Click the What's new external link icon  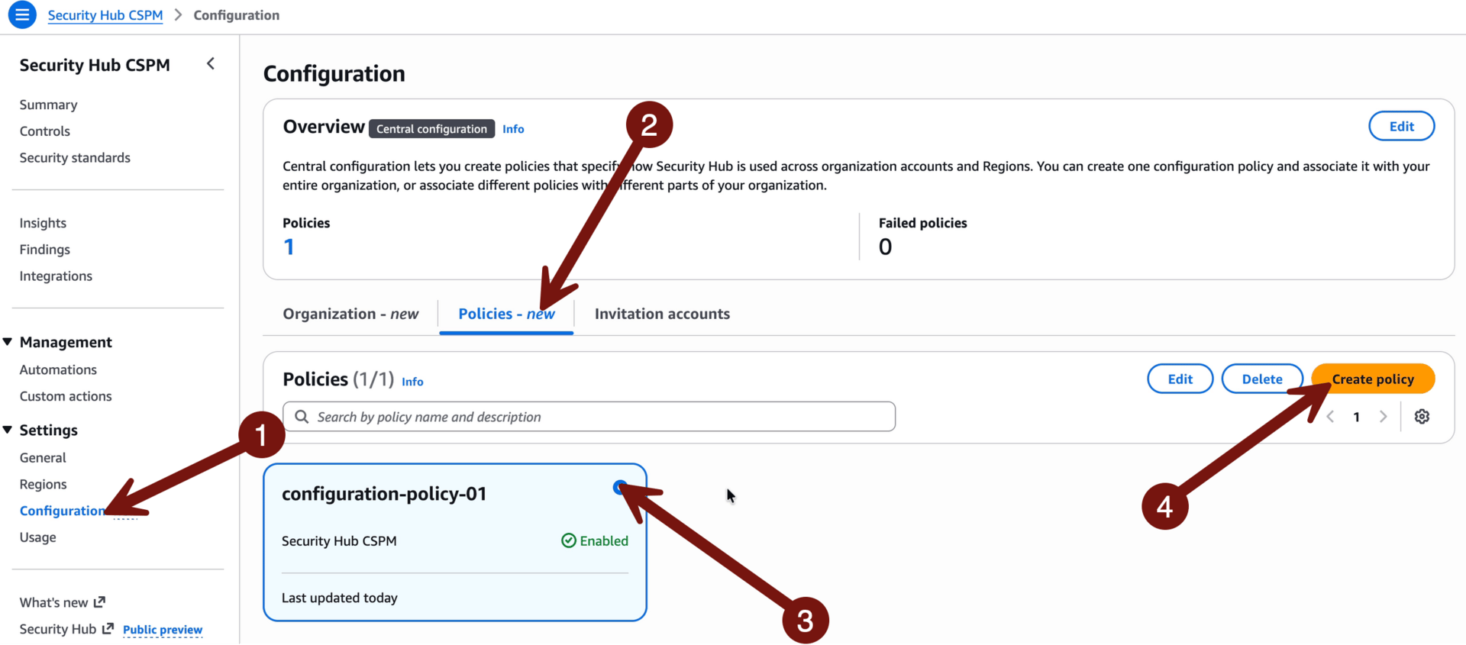pyautogui.click(x=99, y=602)
